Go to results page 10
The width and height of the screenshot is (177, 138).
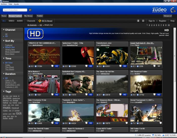click(x=169, y=25)
